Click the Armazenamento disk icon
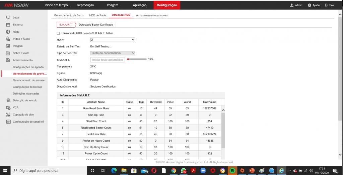The width and height of the screenshot is (343, 175). point(8,60)
